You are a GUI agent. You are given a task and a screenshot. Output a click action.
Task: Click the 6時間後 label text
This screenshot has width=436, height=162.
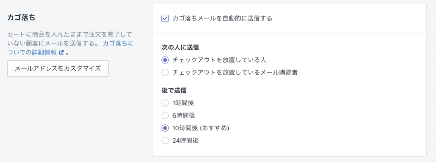coord(183,115)
